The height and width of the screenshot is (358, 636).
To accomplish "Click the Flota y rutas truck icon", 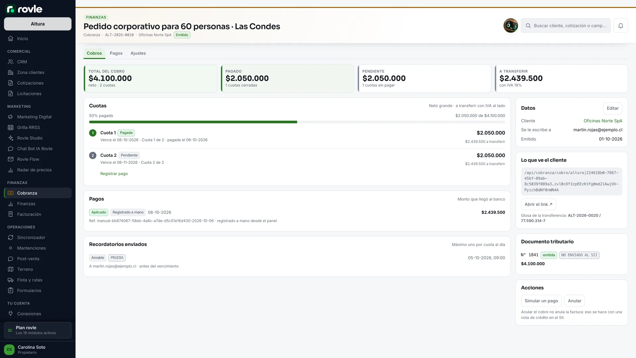I will [11, 280].
